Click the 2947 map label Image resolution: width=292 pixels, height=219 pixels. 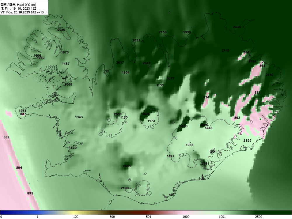[147, 63]
